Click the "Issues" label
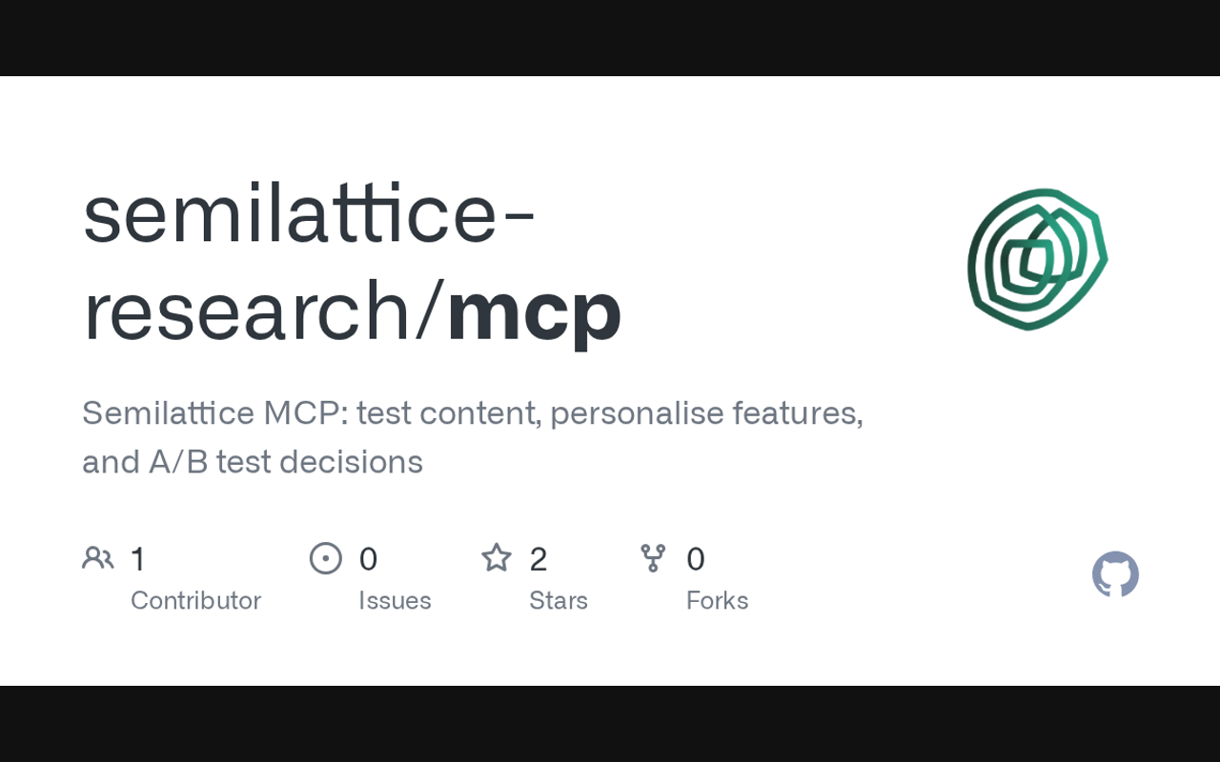This screenshot has height=762, width=1220. pos(395,600)
